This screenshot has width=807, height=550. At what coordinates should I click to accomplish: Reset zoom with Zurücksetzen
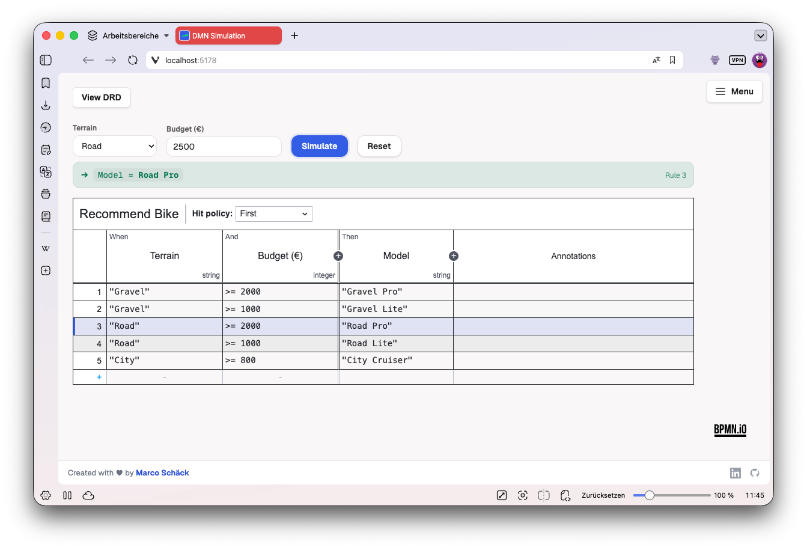click(x=603, y=495)
